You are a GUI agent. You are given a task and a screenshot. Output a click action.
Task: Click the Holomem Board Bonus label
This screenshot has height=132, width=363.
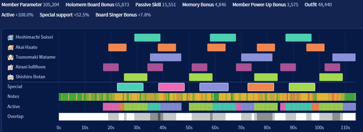coord(90,5)
